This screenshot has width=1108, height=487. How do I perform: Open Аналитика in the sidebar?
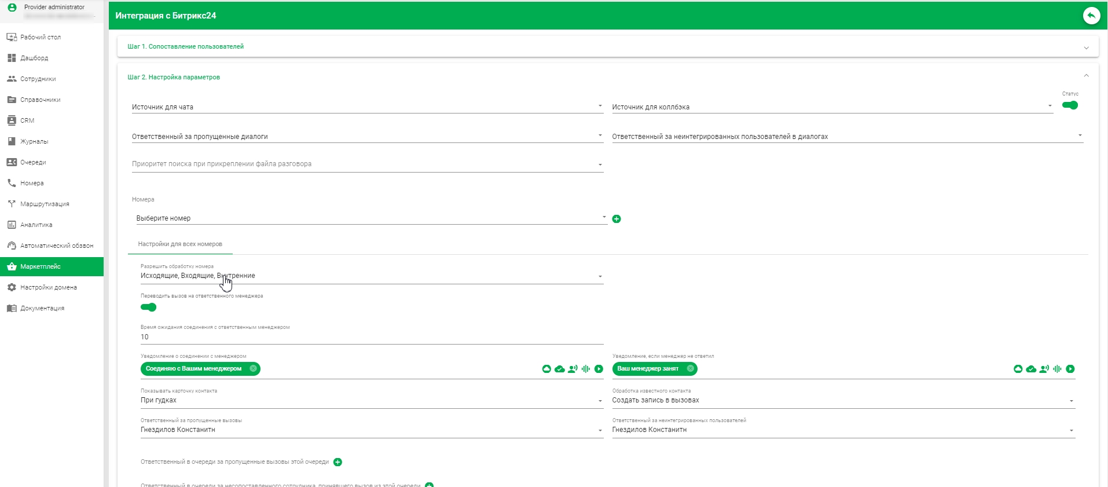pyautogui.click(x=52, y=225)
